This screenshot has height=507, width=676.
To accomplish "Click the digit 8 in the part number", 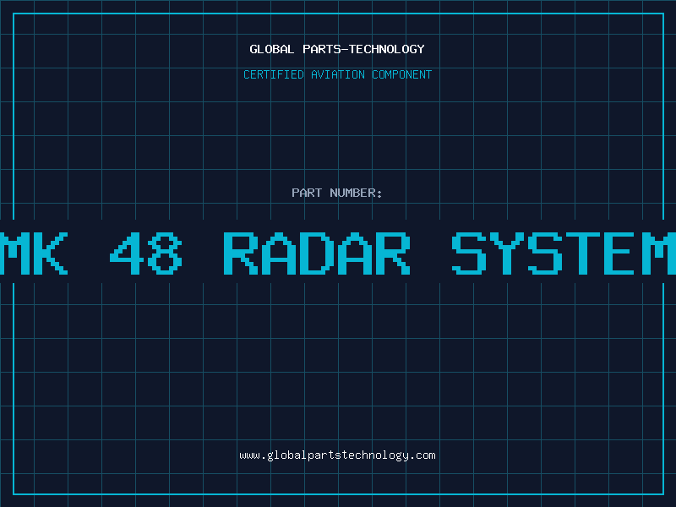I will [x=165, y=253].
